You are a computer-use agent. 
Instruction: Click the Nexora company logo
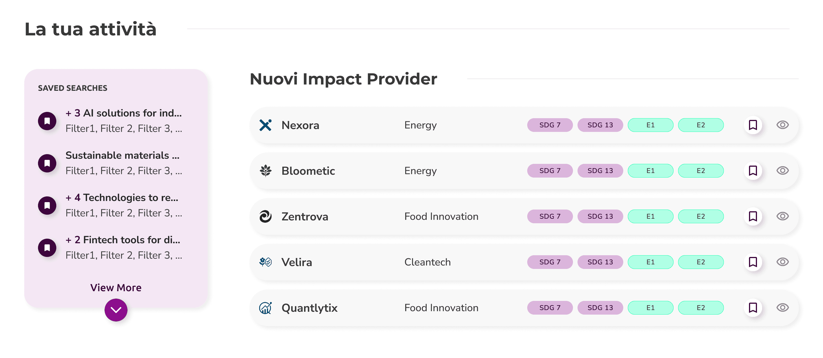click(265, 125)
